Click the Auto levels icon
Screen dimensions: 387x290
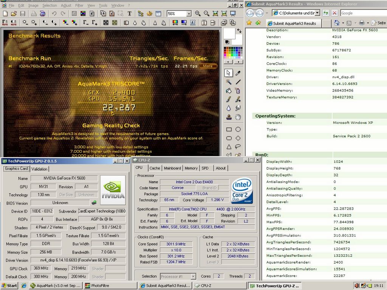[5, 23]
